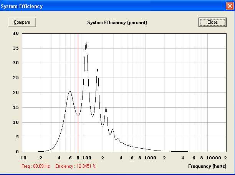Click the red vertical frequency cursor line
The height and width of the screenshot is (175, 235).
click(78, 92)
